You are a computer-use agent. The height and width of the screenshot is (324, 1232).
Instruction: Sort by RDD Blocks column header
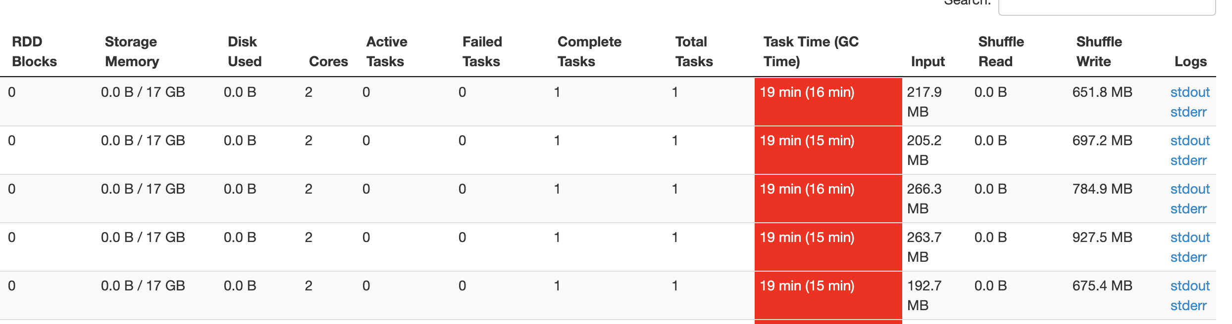34,51
